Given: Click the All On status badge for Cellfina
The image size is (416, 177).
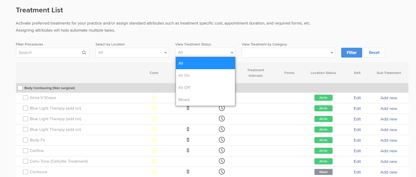Looking at the screenshot, I should (x=323, y=151).
